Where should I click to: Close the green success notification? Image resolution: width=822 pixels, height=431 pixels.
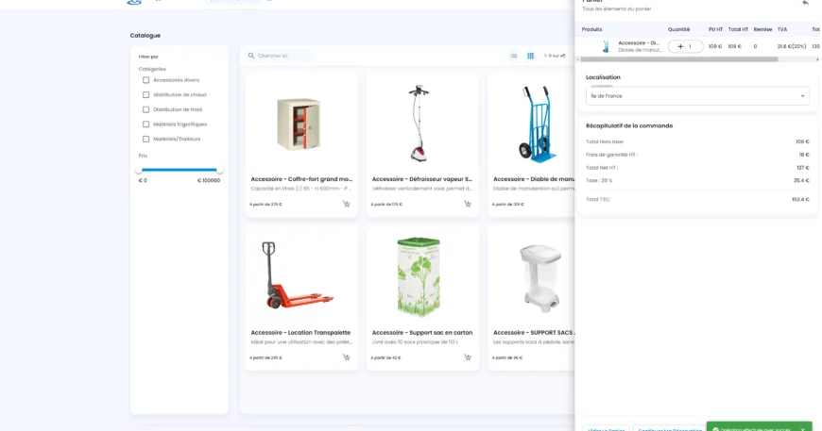coord(802,429)
